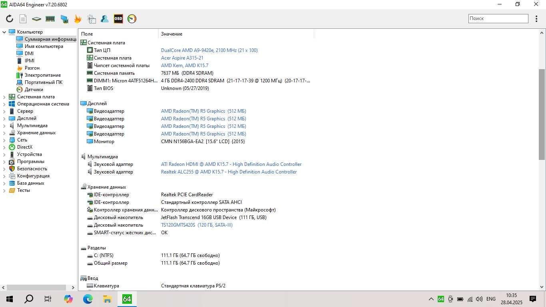The image size is (546, 307).
Task: Expand the Мультимедиа tree node
Action: [4, 126]
